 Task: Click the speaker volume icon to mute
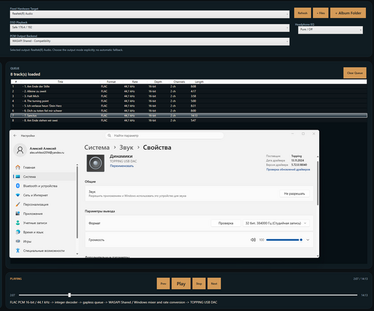point(253,240)
